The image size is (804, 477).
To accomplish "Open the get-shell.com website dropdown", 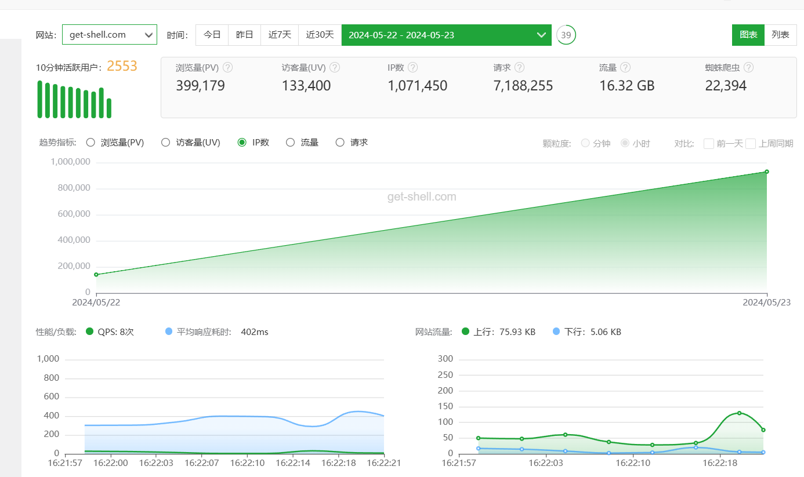I will (110, 35).
